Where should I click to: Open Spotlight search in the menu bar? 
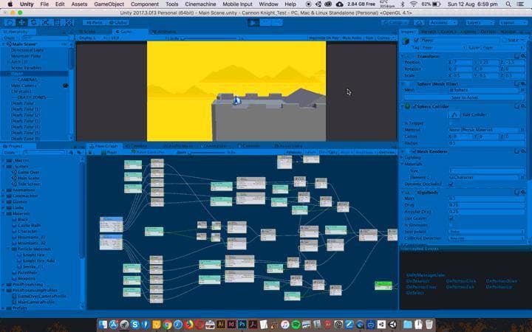coord(508,4)
